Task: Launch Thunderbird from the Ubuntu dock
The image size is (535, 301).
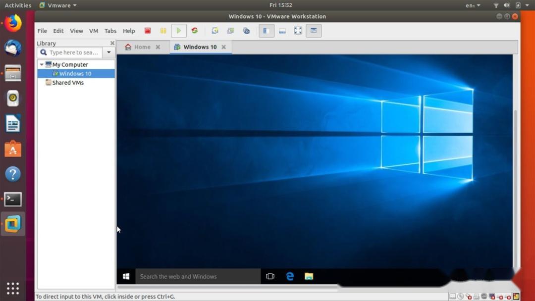Action: tap(13, 48)
